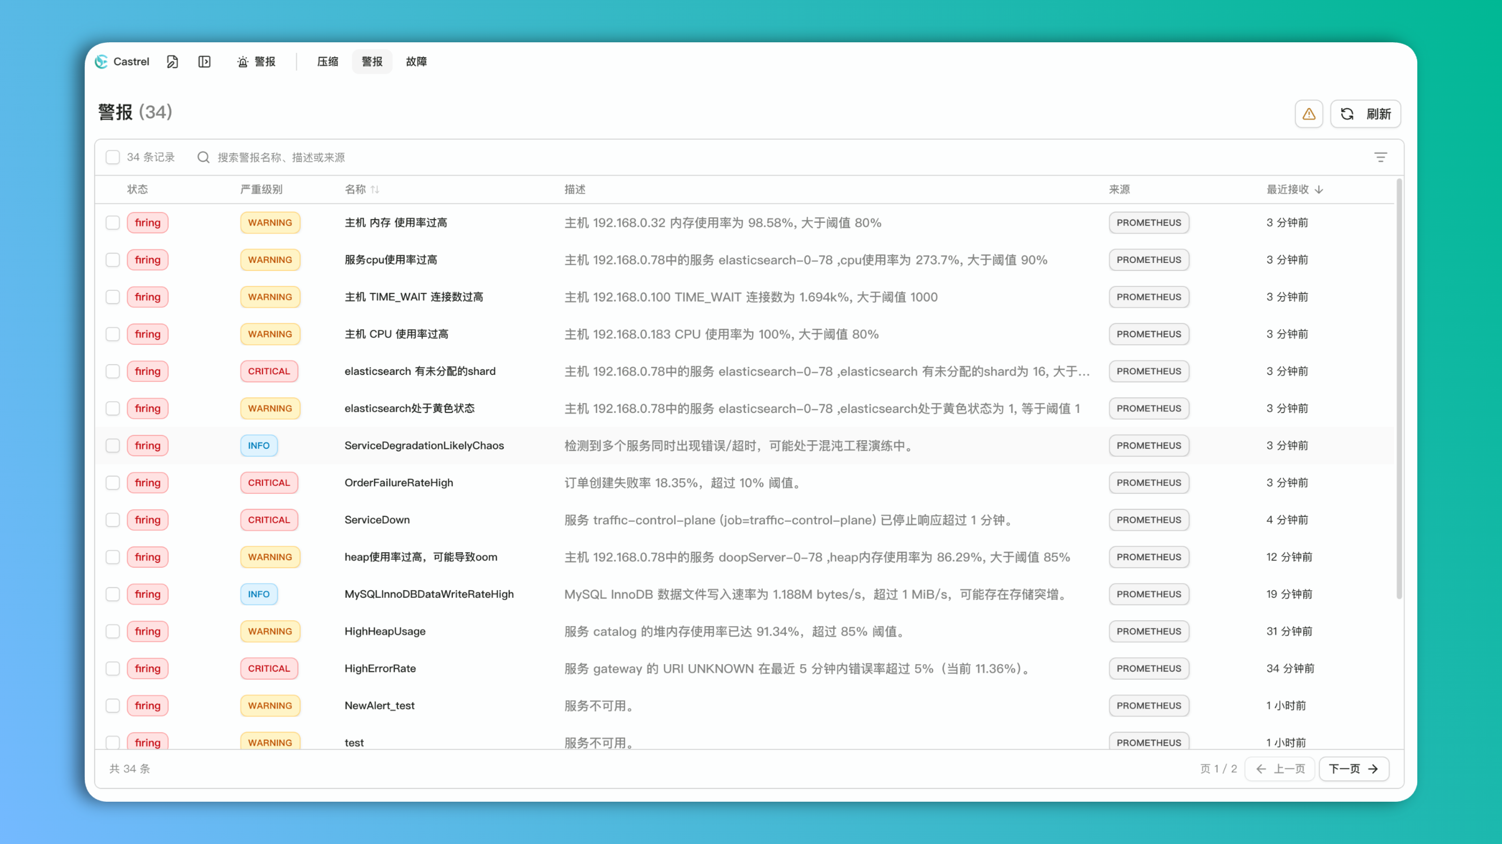Select ServiceDegradationLikelyChaos row checkbox

(x=113, y=446)
